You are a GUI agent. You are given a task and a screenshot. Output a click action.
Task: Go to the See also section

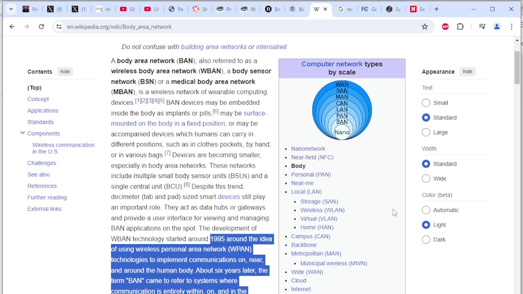click(x=38, y=174)
